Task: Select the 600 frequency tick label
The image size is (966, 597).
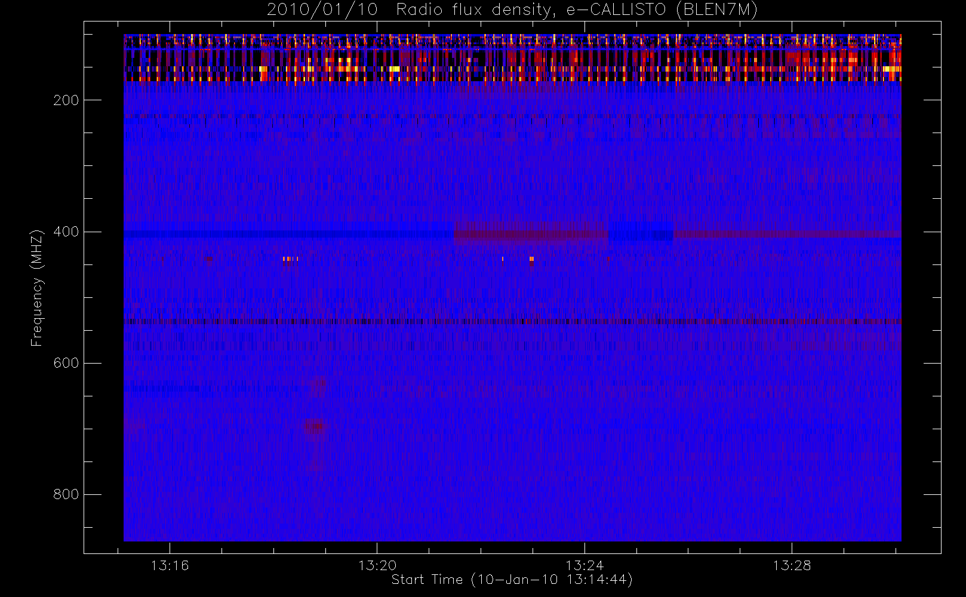Action: coord(66,363)
